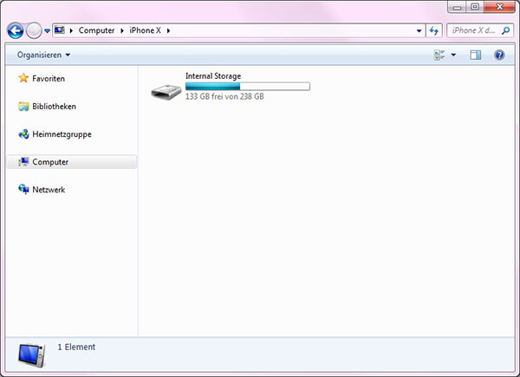Screen dimensions: 520x377
Task: Minimize the explorer window
Action: click(x=458, y=7)
